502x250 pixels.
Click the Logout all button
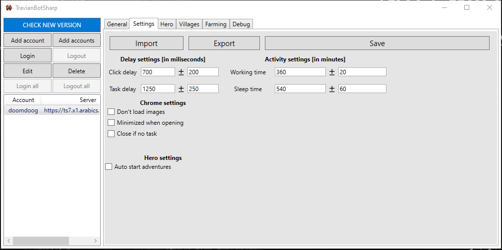pos(76,86)
